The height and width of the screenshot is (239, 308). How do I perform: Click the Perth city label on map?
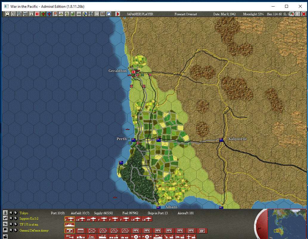coord(122,139)
